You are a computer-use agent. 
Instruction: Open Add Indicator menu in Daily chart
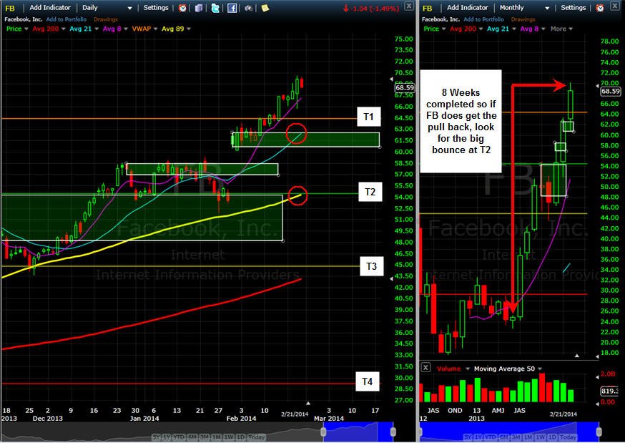click(50, 8)
